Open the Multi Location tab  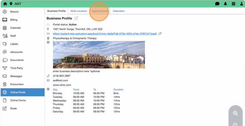coord(79,11)
